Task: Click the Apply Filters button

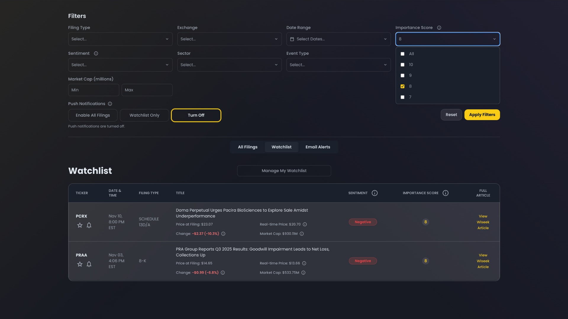Action: click(482, 115)
